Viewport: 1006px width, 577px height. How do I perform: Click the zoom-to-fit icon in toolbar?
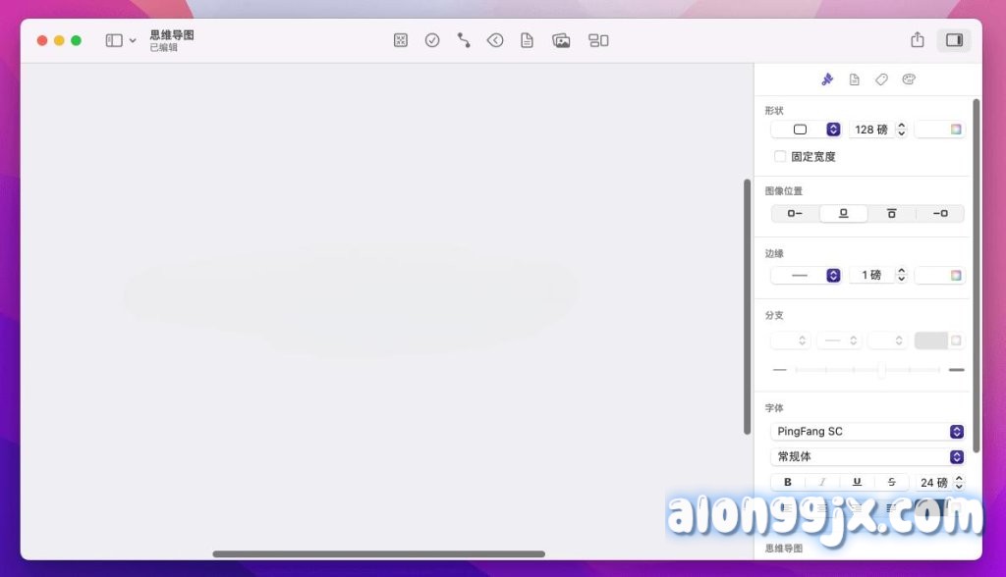(x=400, y=40)
